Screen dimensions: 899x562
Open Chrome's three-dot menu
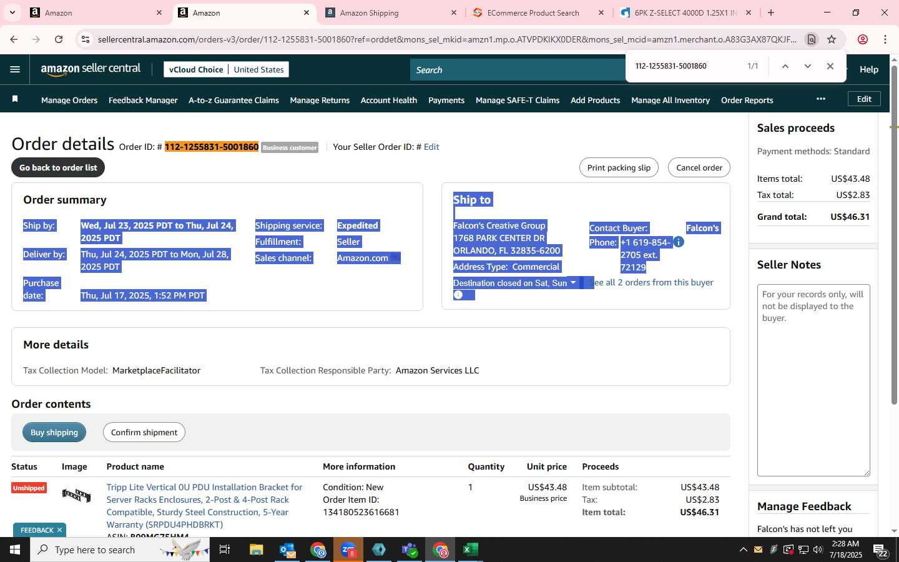point(885,39)
